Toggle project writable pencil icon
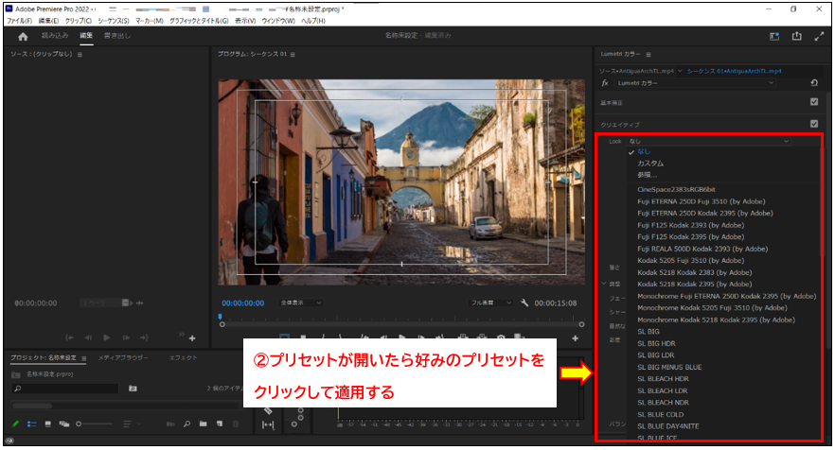835x450 pixels. pyautogui.click(x=15, y=424)
